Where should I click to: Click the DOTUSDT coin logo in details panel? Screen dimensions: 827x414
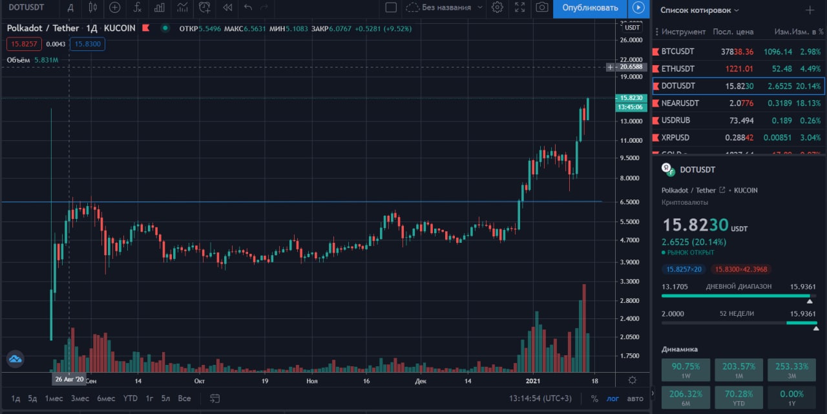point(668,169)
